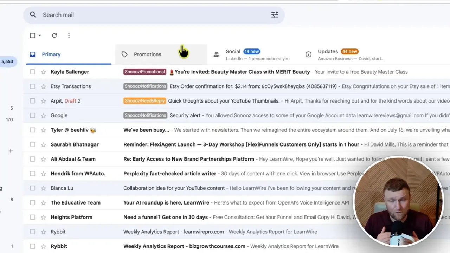Click the Updates tab info icon

[308, 54]
